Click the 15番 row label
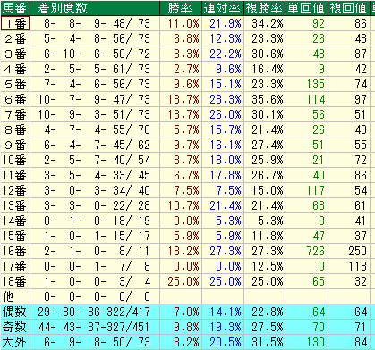This screenshot has width=375, height=350. [14, 236]
